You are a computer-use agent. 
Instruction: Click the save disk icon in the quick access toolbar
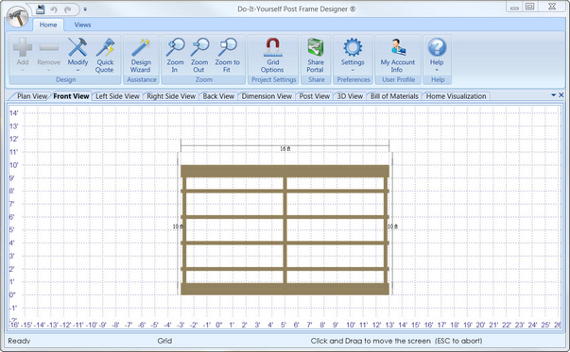41,9
